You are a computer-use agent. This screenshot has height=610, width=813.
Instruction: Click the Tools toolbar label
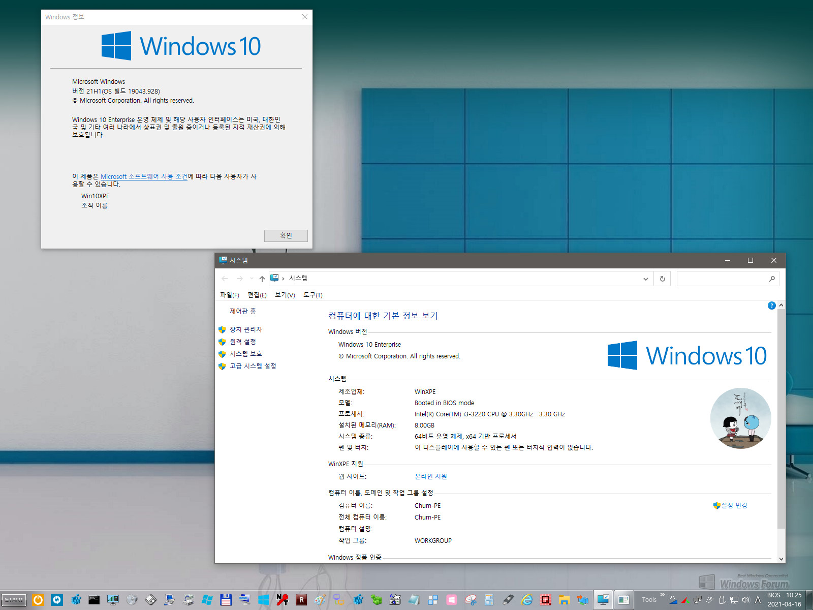(x=649, y=600)
